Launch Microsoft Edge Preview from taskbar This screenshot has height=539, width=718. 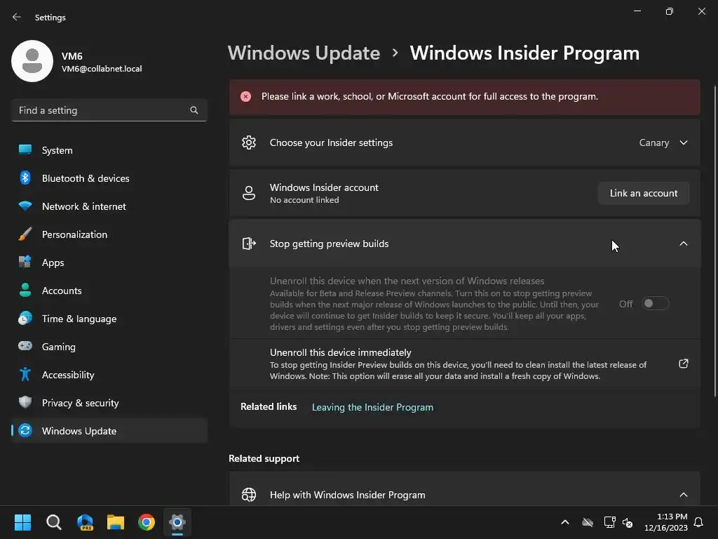pyautogui.click(x=85, y=522)
